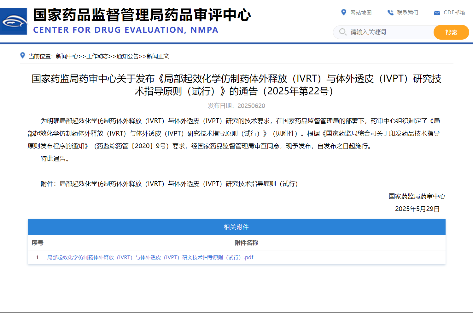This screenshot has width=473, height=313.
Task: Click the magnifier icon in search box
Action: tap(343, 32)
